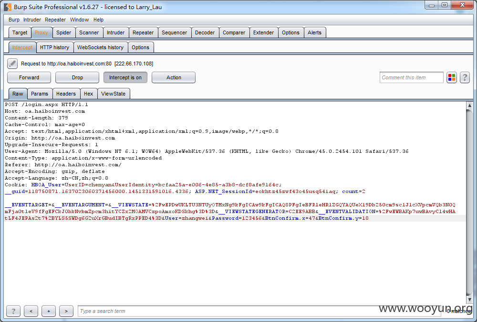Screen dimensions: 477x322
Task: Switch to the Params view tab
Action: point(40,94)
